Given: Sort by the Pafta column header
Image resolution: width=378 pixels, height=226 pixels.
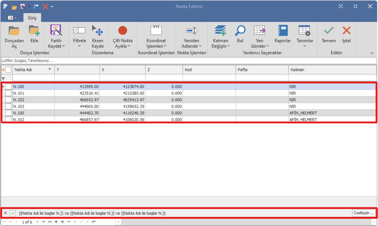Looking at the screenshot, I should [x=262, y=70].
